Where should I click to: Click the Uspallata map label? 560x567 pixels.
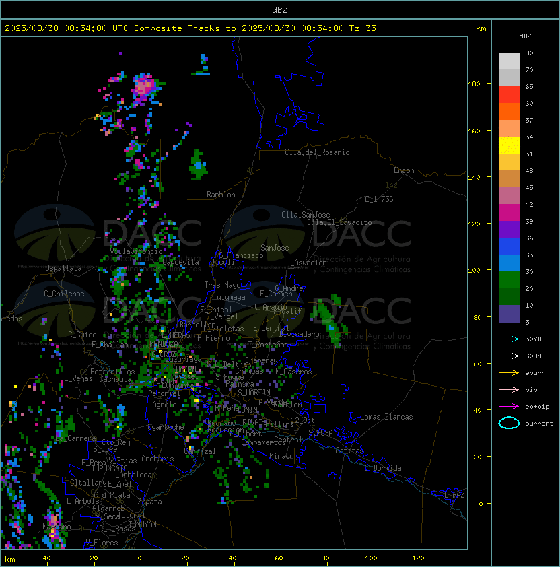pos(63,268)
